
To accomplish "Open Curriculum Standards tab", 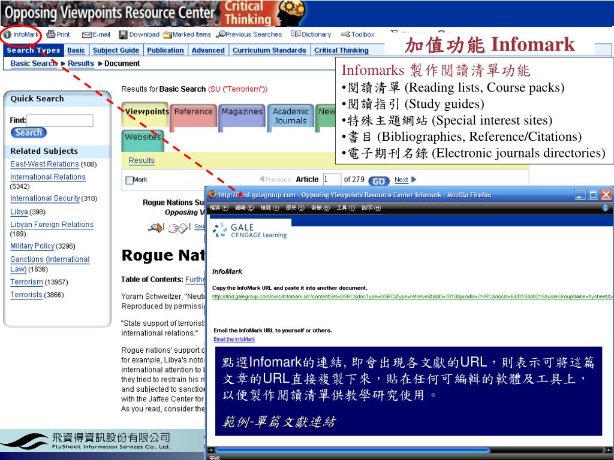I will pos(269,50).
